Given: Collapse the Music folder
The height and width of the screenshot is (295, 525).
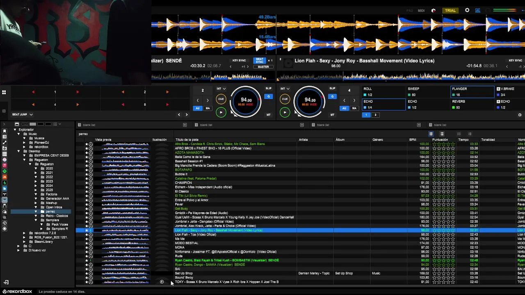Looking at the screenshot, I should point(18,134).
